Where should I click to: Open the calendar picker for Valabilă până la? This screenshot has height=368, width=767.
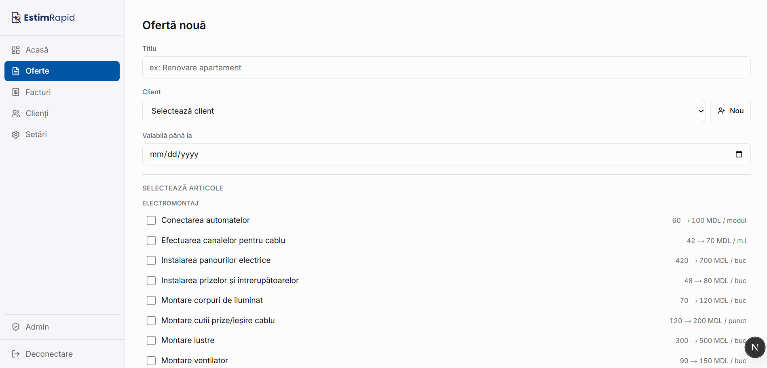click(739, 154)
